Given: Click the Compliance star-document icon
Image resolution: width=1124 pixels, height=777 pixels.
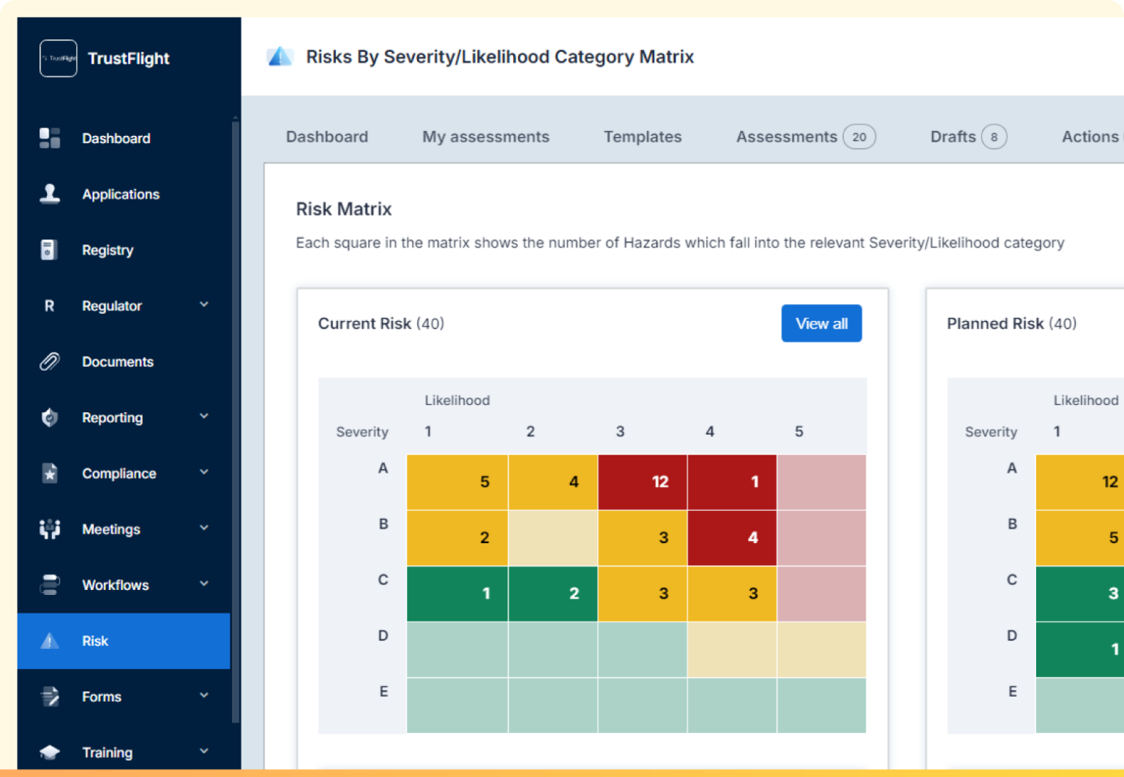Looking at the screenshot, I should click(x=49, y=473).
